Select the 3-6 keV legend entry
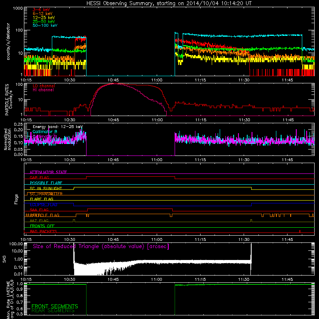 coord(41,10)
